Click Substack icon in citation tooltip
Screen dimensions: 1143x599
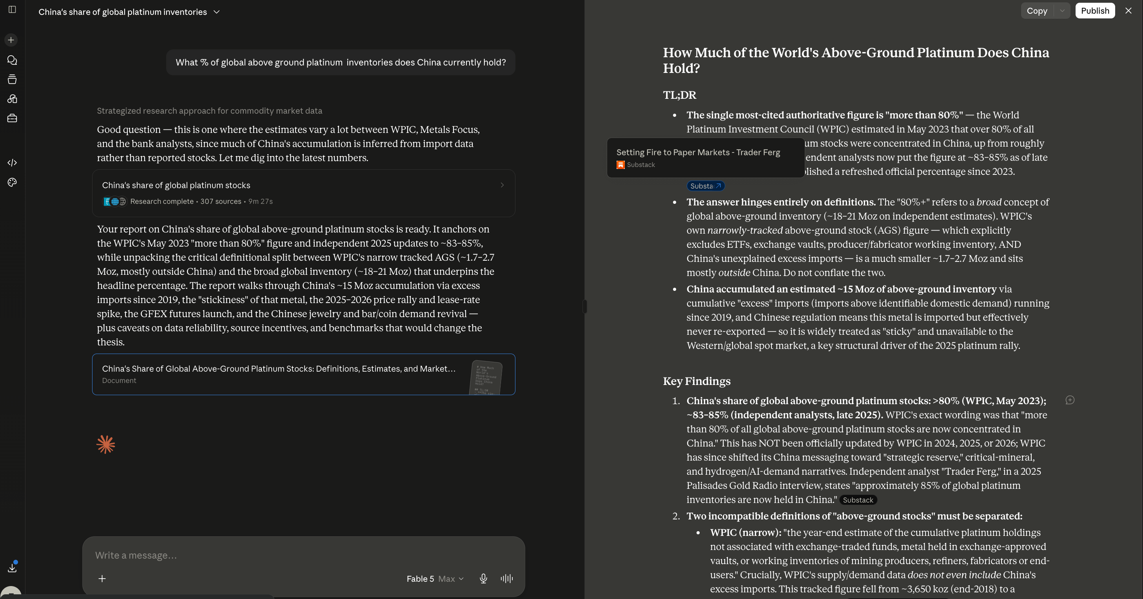[x=620, y=165]
